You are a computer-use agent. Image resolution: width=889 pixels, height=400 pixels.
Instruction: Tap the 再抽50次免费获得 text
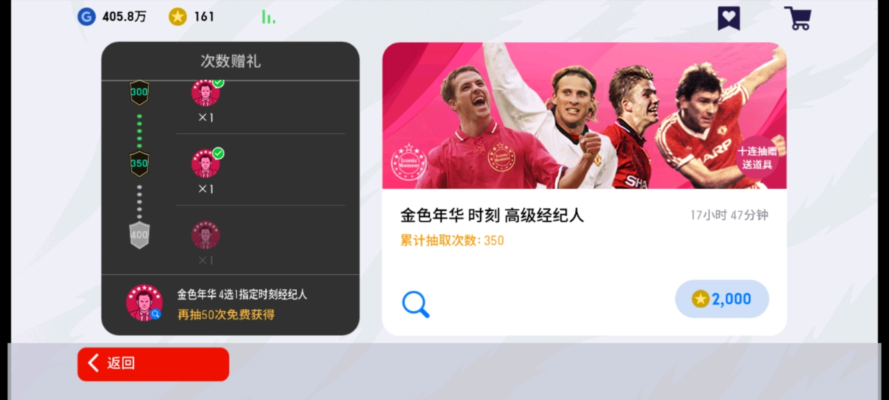[226, 315]
